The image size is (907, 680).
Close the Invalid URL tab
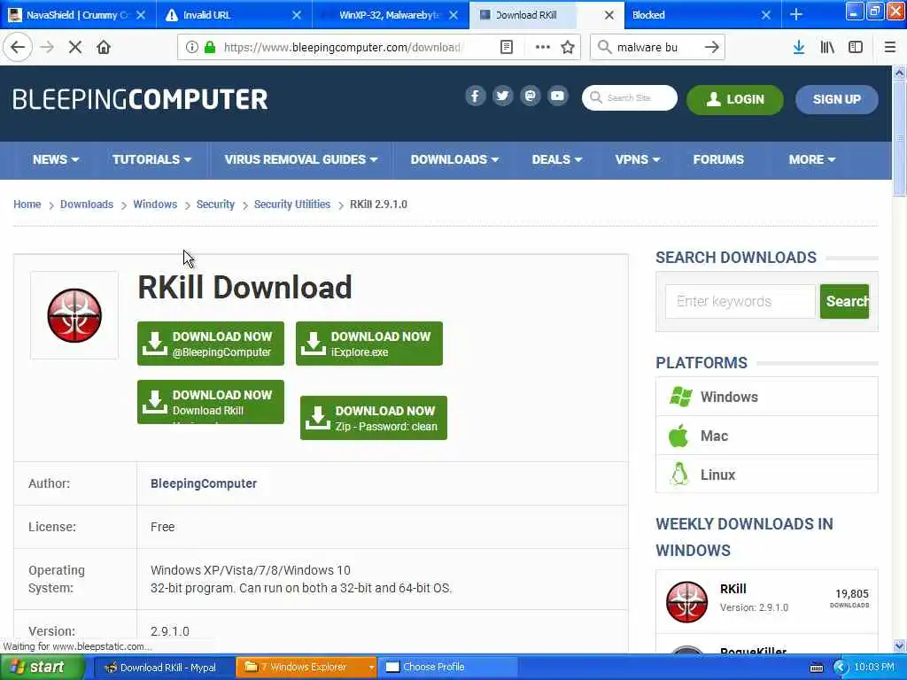tap(296, 15)
